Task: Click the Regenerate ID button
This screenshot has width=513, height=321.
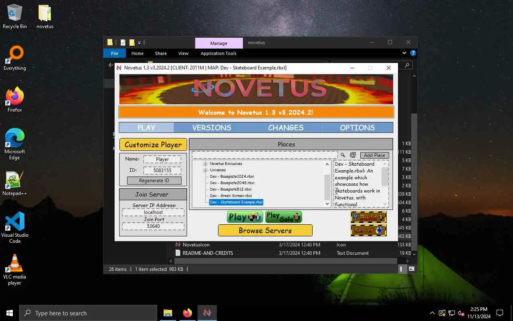Action: click(x=154, y=181)
